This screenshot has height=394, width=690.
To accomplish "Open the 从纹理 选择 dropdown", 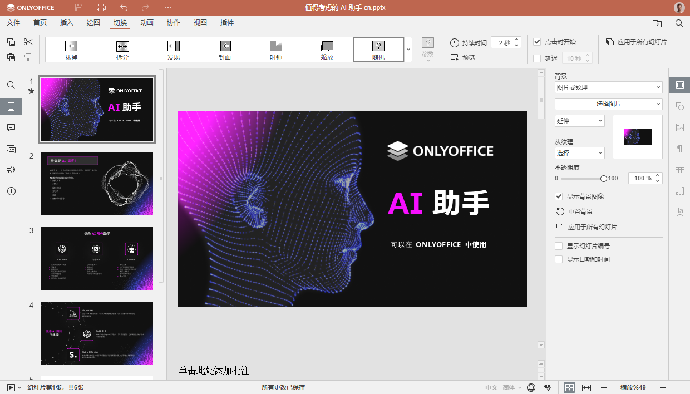I will pyautogui.click(x=580, y=153).
